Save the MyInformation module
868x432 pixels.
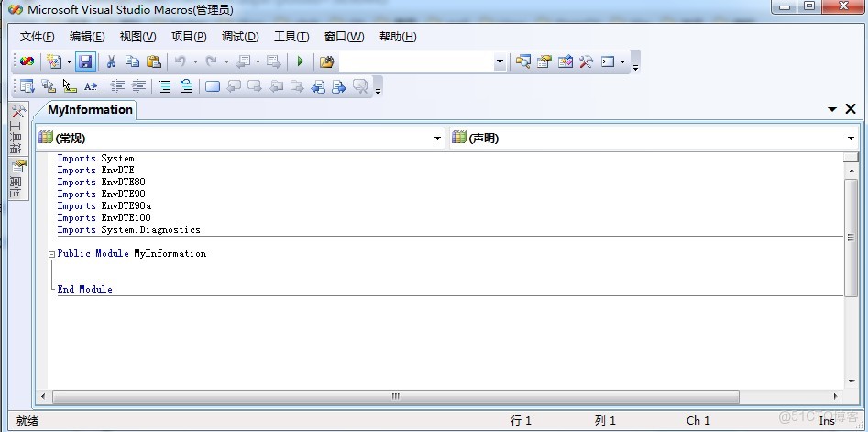pos(84,61)
